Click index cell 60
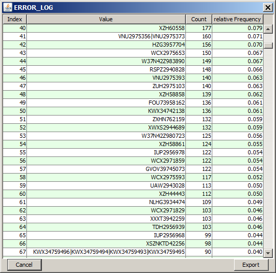Screen dimensions: 276x273 (15, 194)
